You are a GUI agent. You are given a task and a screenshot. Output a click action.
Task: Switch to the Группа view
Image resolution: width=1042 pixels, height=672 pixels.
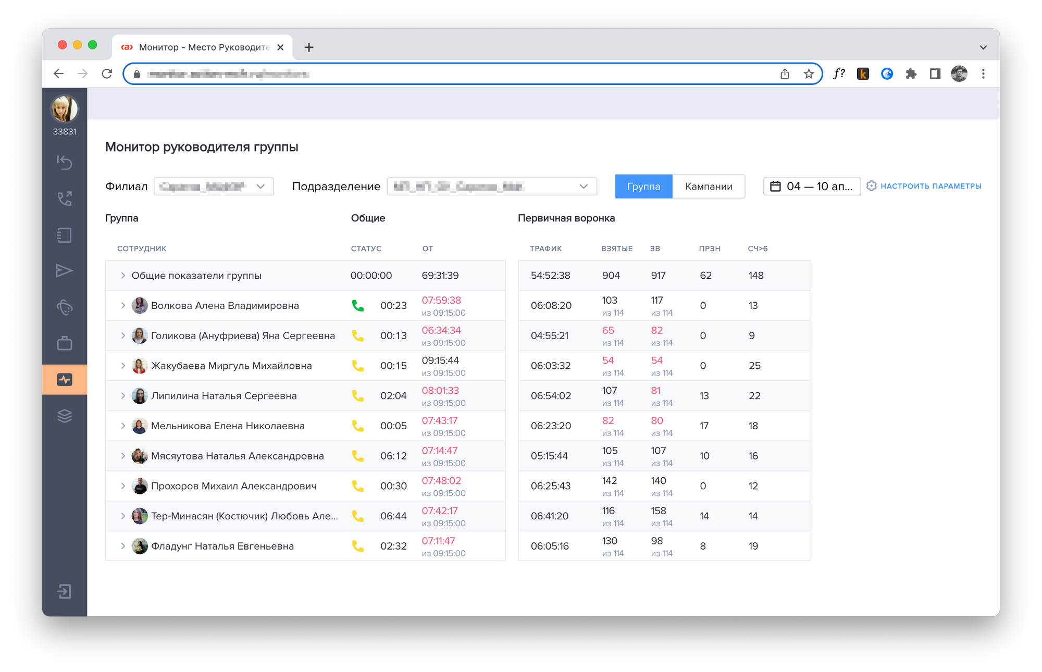click(x=643, y=186)
